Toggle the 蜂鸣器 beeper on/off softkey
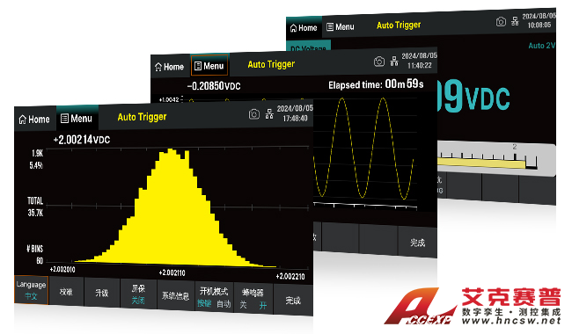 click(253, 298)
